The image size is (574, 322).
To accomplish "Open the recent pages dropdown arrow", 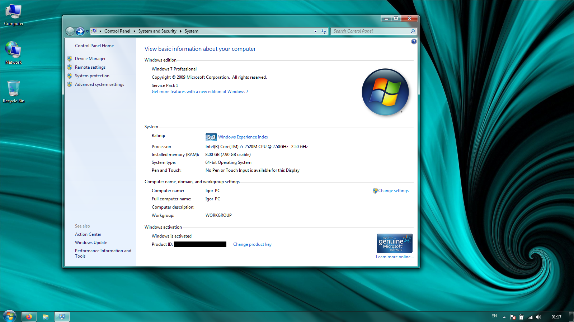I will coord(87,31).
